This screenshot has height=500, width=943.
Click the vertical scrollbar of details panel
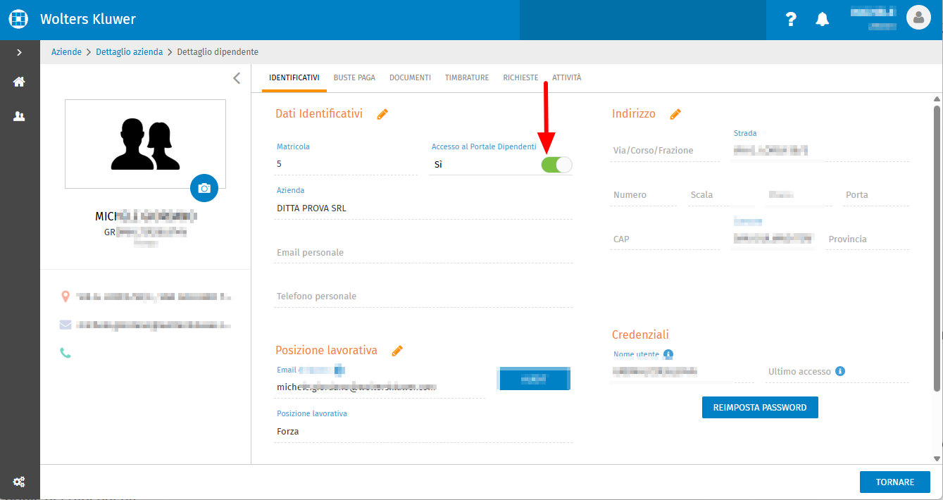point(937,249)
